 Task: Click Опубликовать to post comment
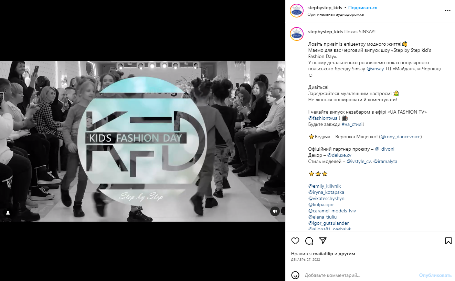pyautogui.click(x=435, y=275)
